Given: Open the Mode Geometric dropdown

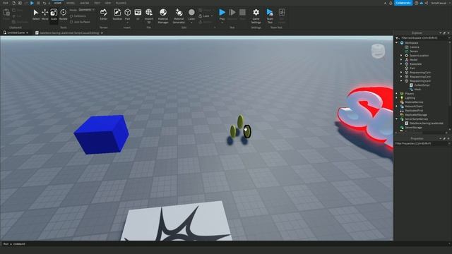Looking at the screenshot, I should pos(86,10).
